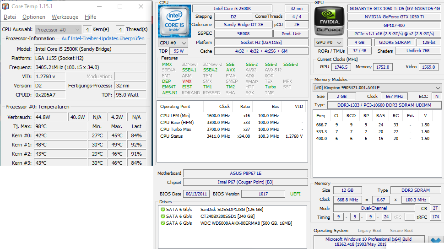444x249 pixels.
Task: Click the Dual-Channel memory mode field
Action: click(374, 208)
